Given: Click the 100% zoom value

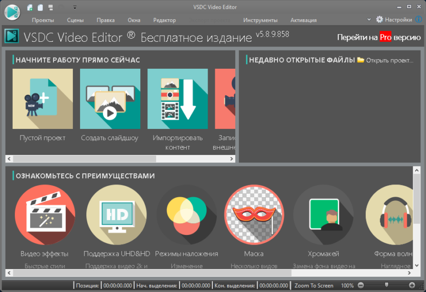Looking at the screenshot, I should coord(347,285).
